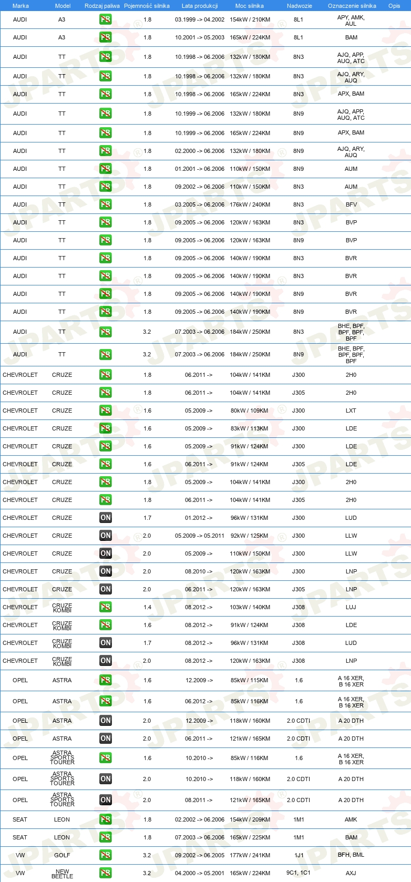
Task: Click petrol icon in VW NEW BEETLE row
Action: [x=105, y=873]
